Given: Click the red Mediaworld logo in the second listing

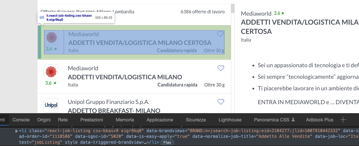Looking at the screenshot, I should pyautogui.click(x=51, y=72).
